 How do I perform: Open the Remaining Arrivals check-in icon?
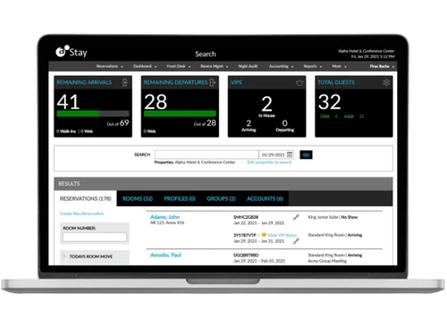click(x=125, y=82)
